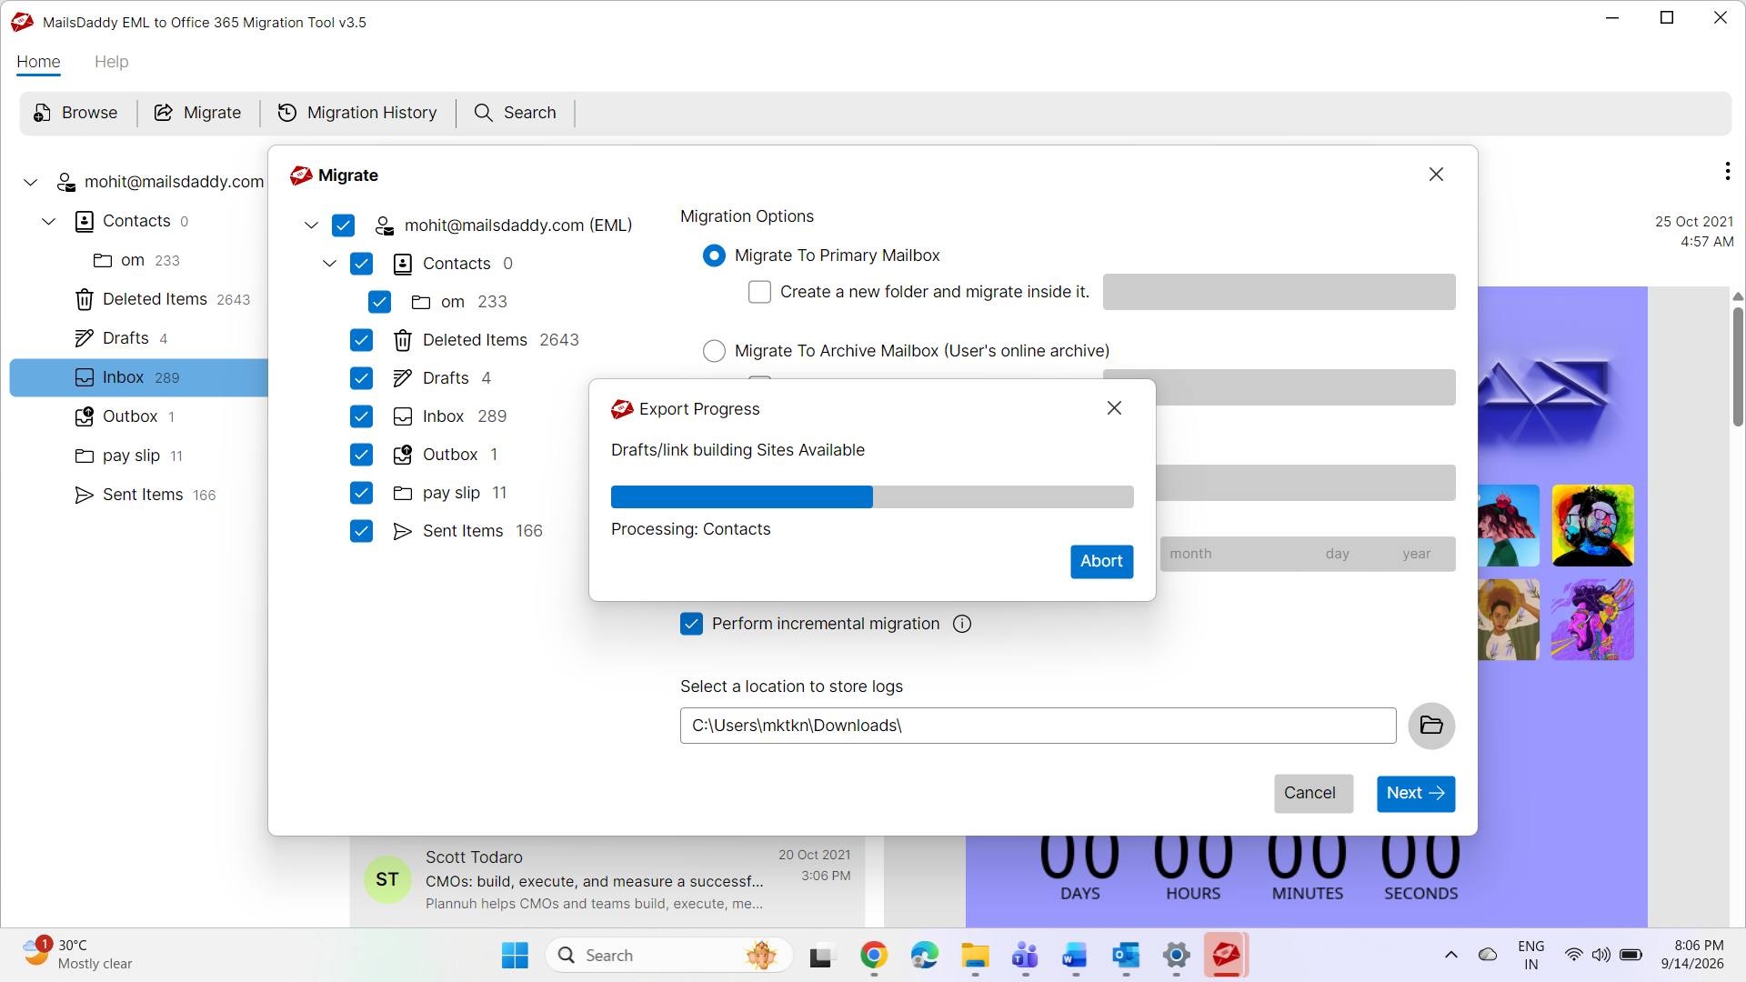Open Settings gear from taskbar
Viewport: 1746px width, 982px height.
click(1176, 956)
